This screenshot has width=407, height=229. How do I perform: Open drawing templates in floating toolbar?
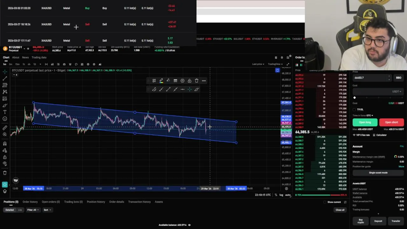coord(154,81)
